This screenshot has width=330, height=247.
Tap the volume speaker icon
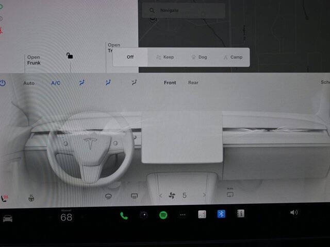[293, 213]
